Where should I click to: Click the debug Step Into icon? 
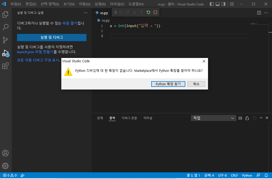[134, 12]
